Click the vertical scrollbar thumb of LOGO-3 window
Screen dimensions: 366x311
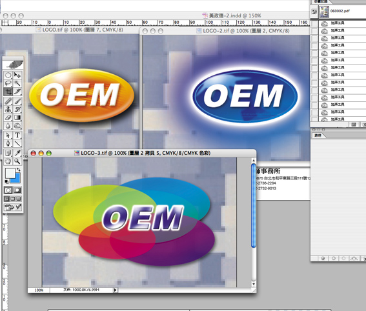coord(254,205)
